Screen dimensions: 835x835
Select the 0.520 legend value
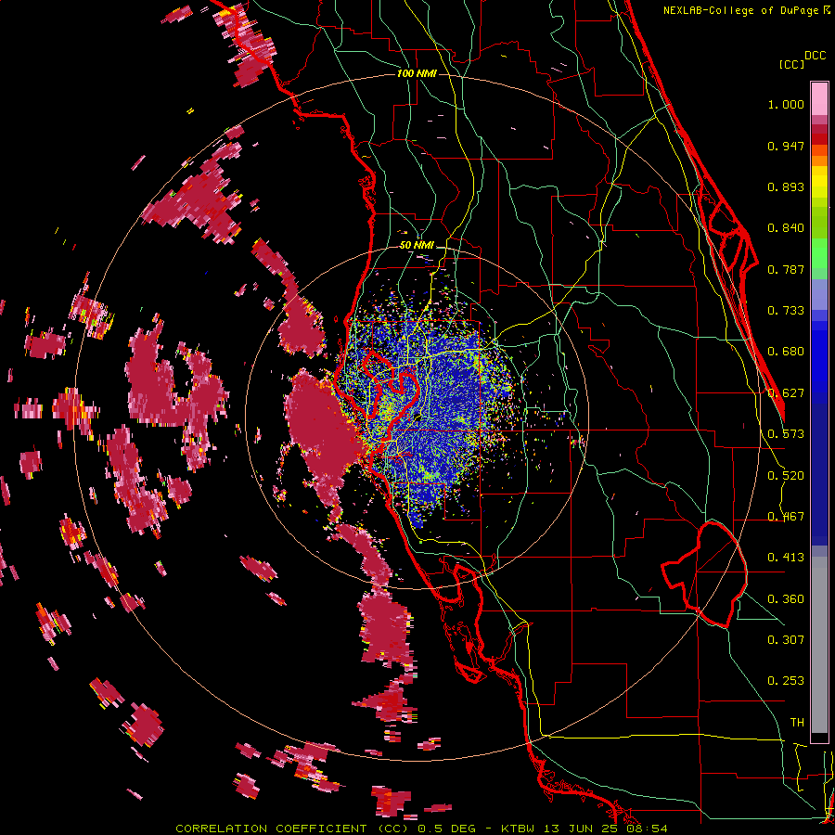[x=786, y=476]
